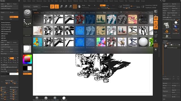Select the Rotate transform icon
The image size is (181, 101).
[70, 6]
